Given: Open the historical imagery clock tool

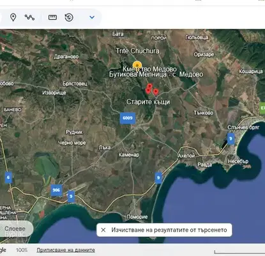Looking at the screenshot, I should (x=69, y=17).
